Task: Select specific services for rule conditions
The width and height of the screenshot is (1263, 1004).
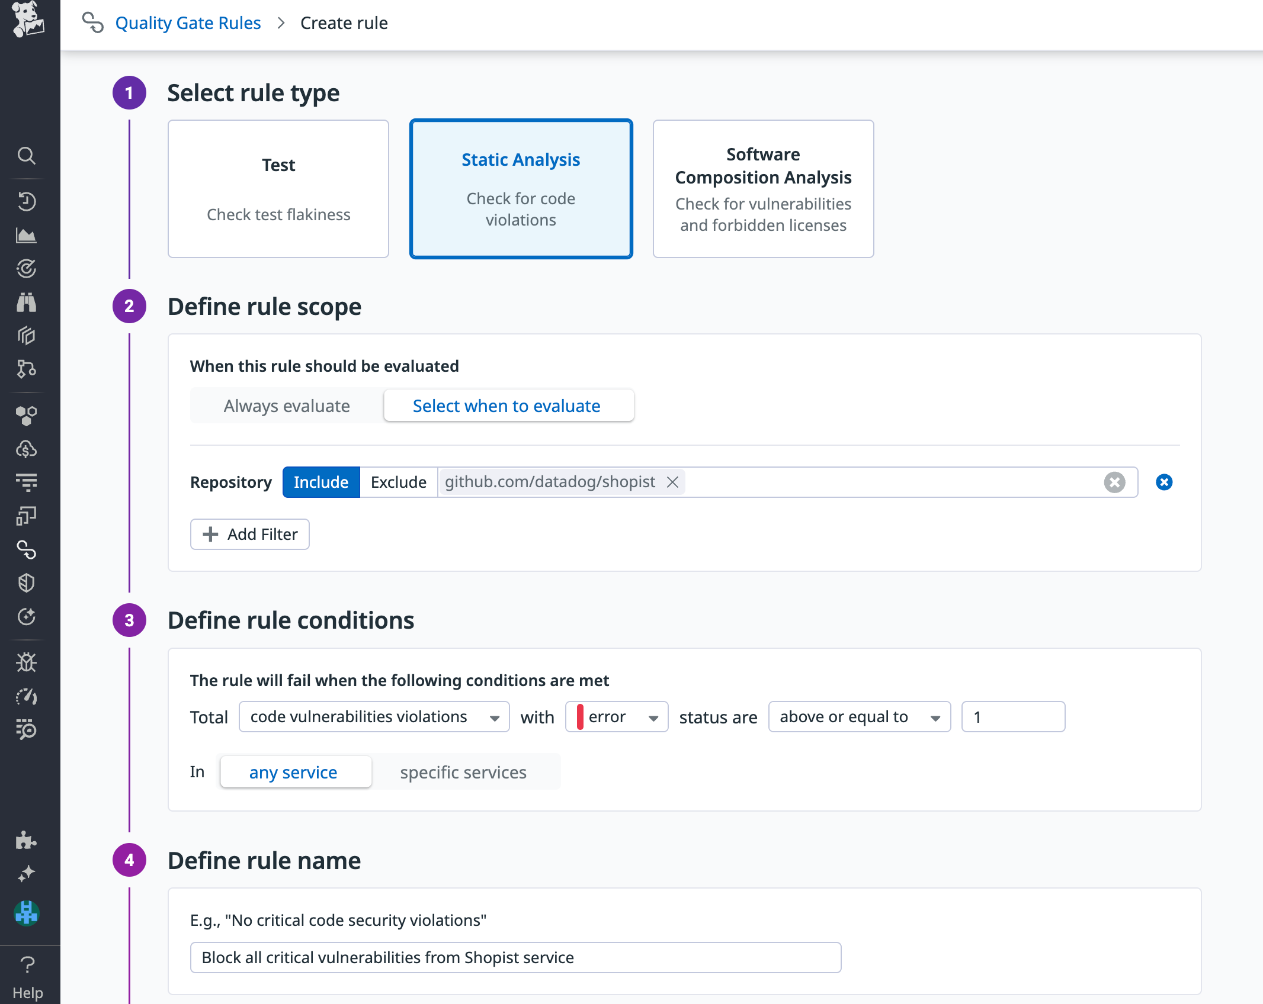Action: pos(463,772)
